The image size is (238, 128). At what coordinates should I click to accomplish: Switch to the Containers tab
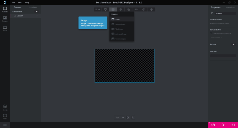[33, 7]
